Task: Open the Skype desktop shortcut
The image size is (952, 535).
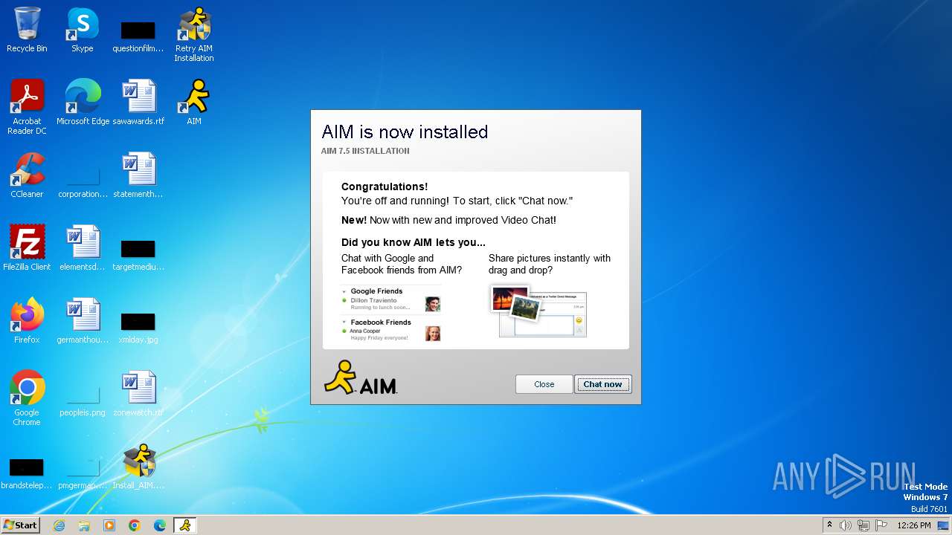Action: point(83,30)
